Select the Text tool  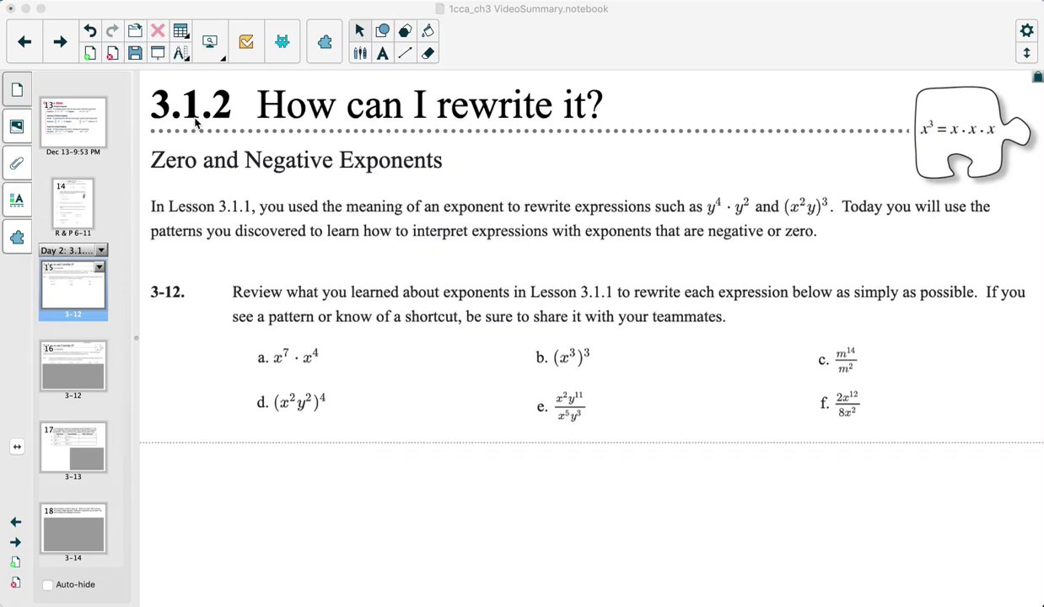tap(382, 53)
